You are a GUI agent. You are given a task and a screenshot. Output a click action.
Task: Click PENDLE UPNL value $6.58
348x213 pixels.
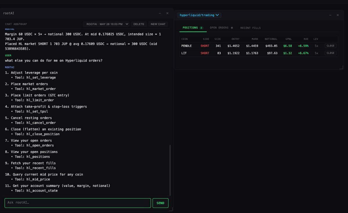pyautogui.click(x=288, y=46)
